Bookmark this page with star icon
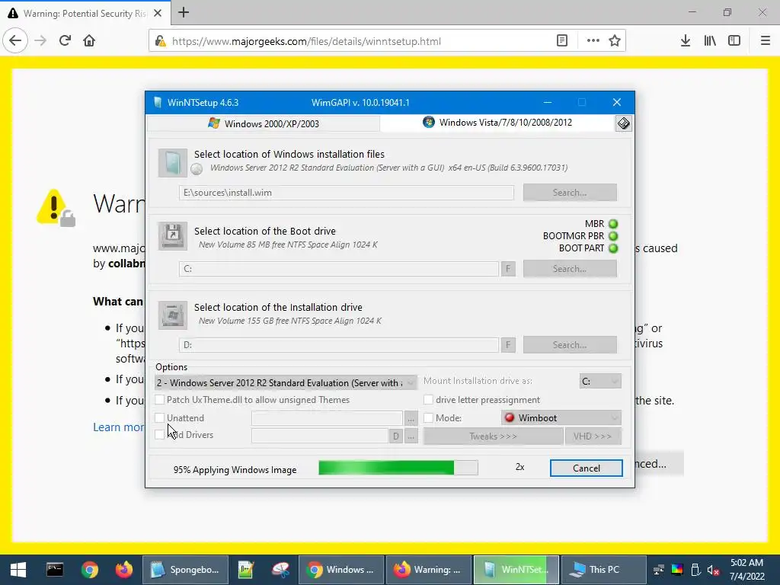This screenshot has height=585, width=780. [615, 41]
